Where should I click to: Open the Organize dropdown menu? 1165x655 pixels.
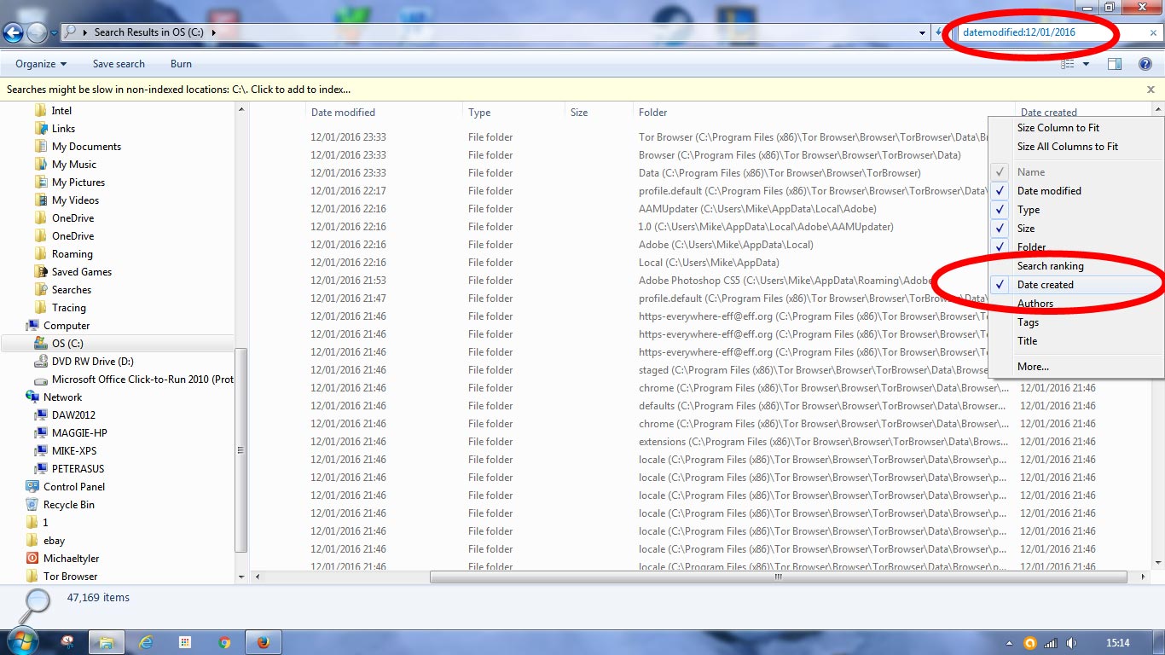click(x=41, y=64)
